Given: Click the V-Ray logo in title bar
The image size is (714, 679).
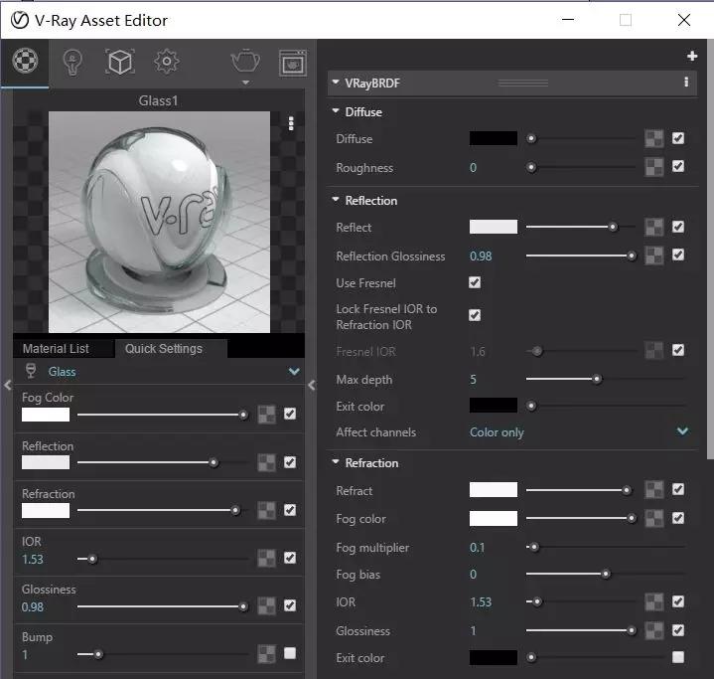Looking at the screenshot, I should click(x=20, y=20).
